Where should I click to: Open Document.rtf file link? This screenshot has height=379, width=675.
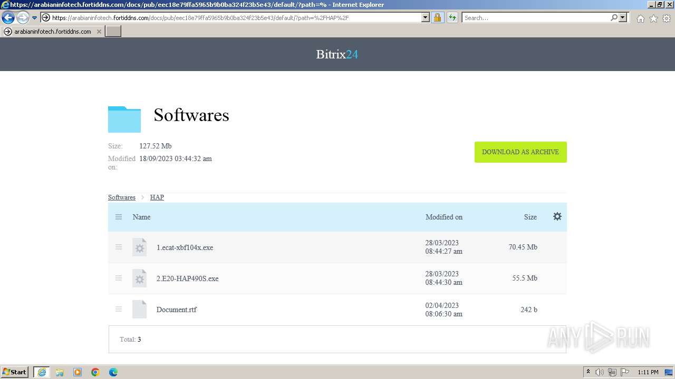point(177,310)
